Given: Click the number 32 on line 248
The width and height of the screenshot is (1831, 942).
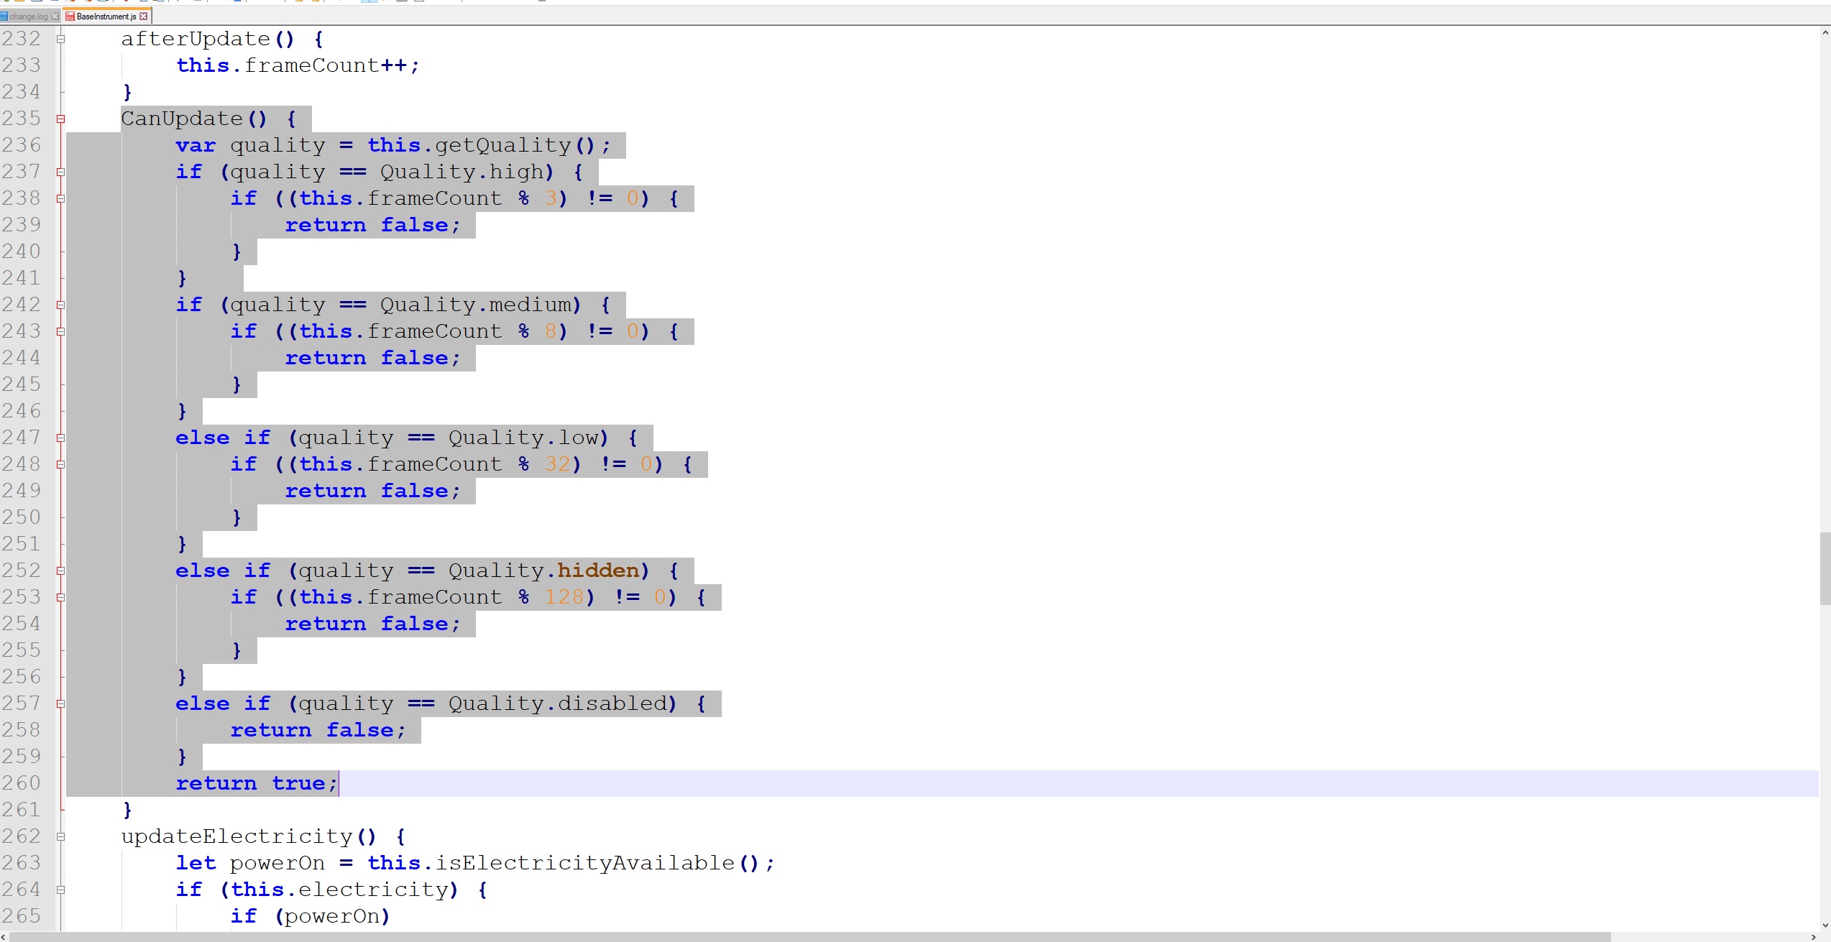Looking at the screenshot, I should (x=558, y=464).
